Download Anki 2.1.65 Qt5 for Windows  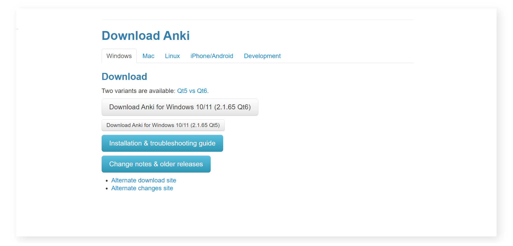coord(163,125)
